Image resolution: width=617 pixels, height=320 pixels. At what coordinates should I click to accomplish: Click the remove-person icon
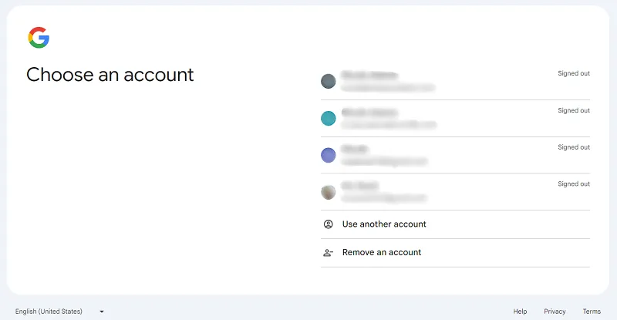329,253
